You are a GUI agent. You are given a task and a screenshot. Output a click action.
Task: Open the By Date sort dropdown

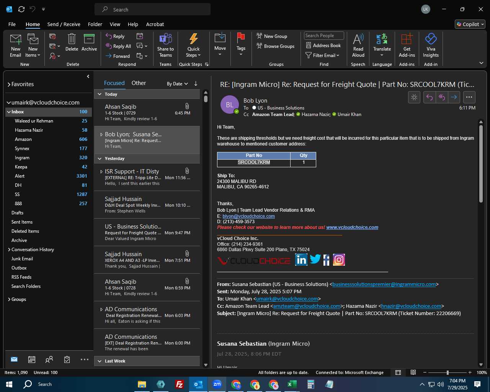tap(177, 84)
